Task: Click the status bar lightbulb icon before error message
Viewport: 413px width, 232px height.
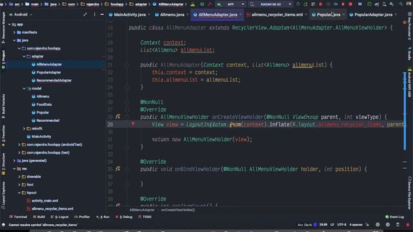Action: pos(3,225)
